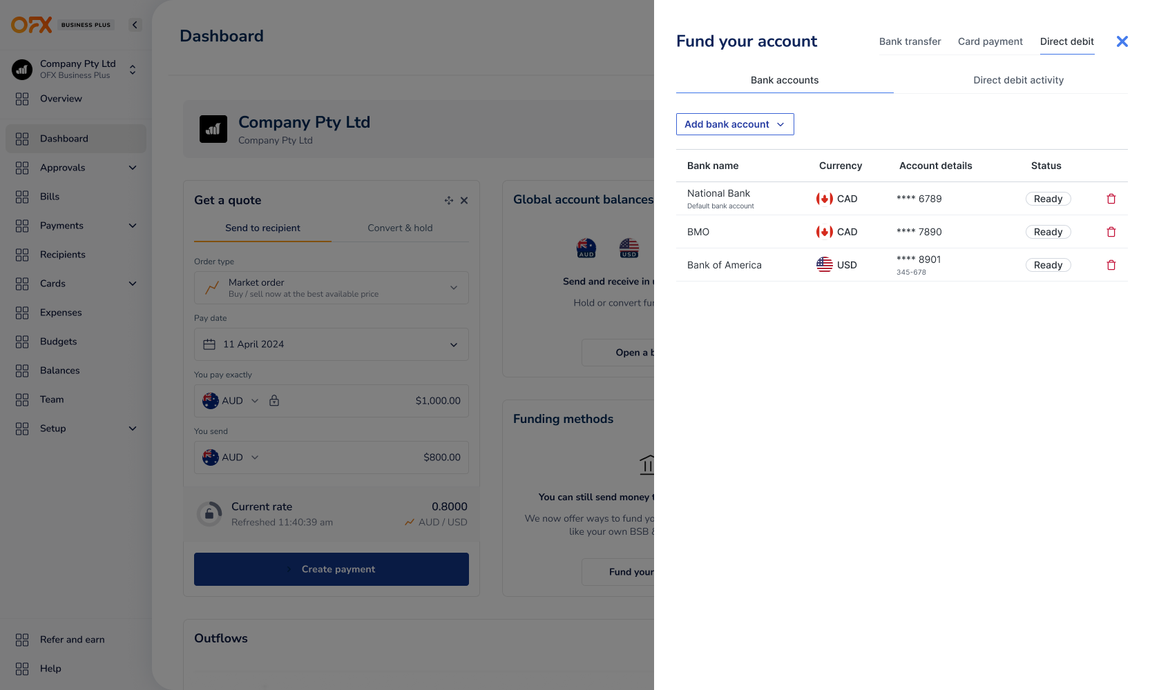Expand the Payments menu

click(133, 226)
